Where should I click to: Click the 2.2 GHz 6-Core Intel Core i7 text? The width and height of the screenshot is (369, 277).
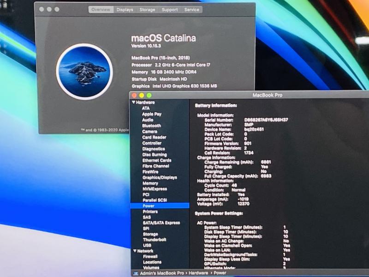(x=182, y=65)
